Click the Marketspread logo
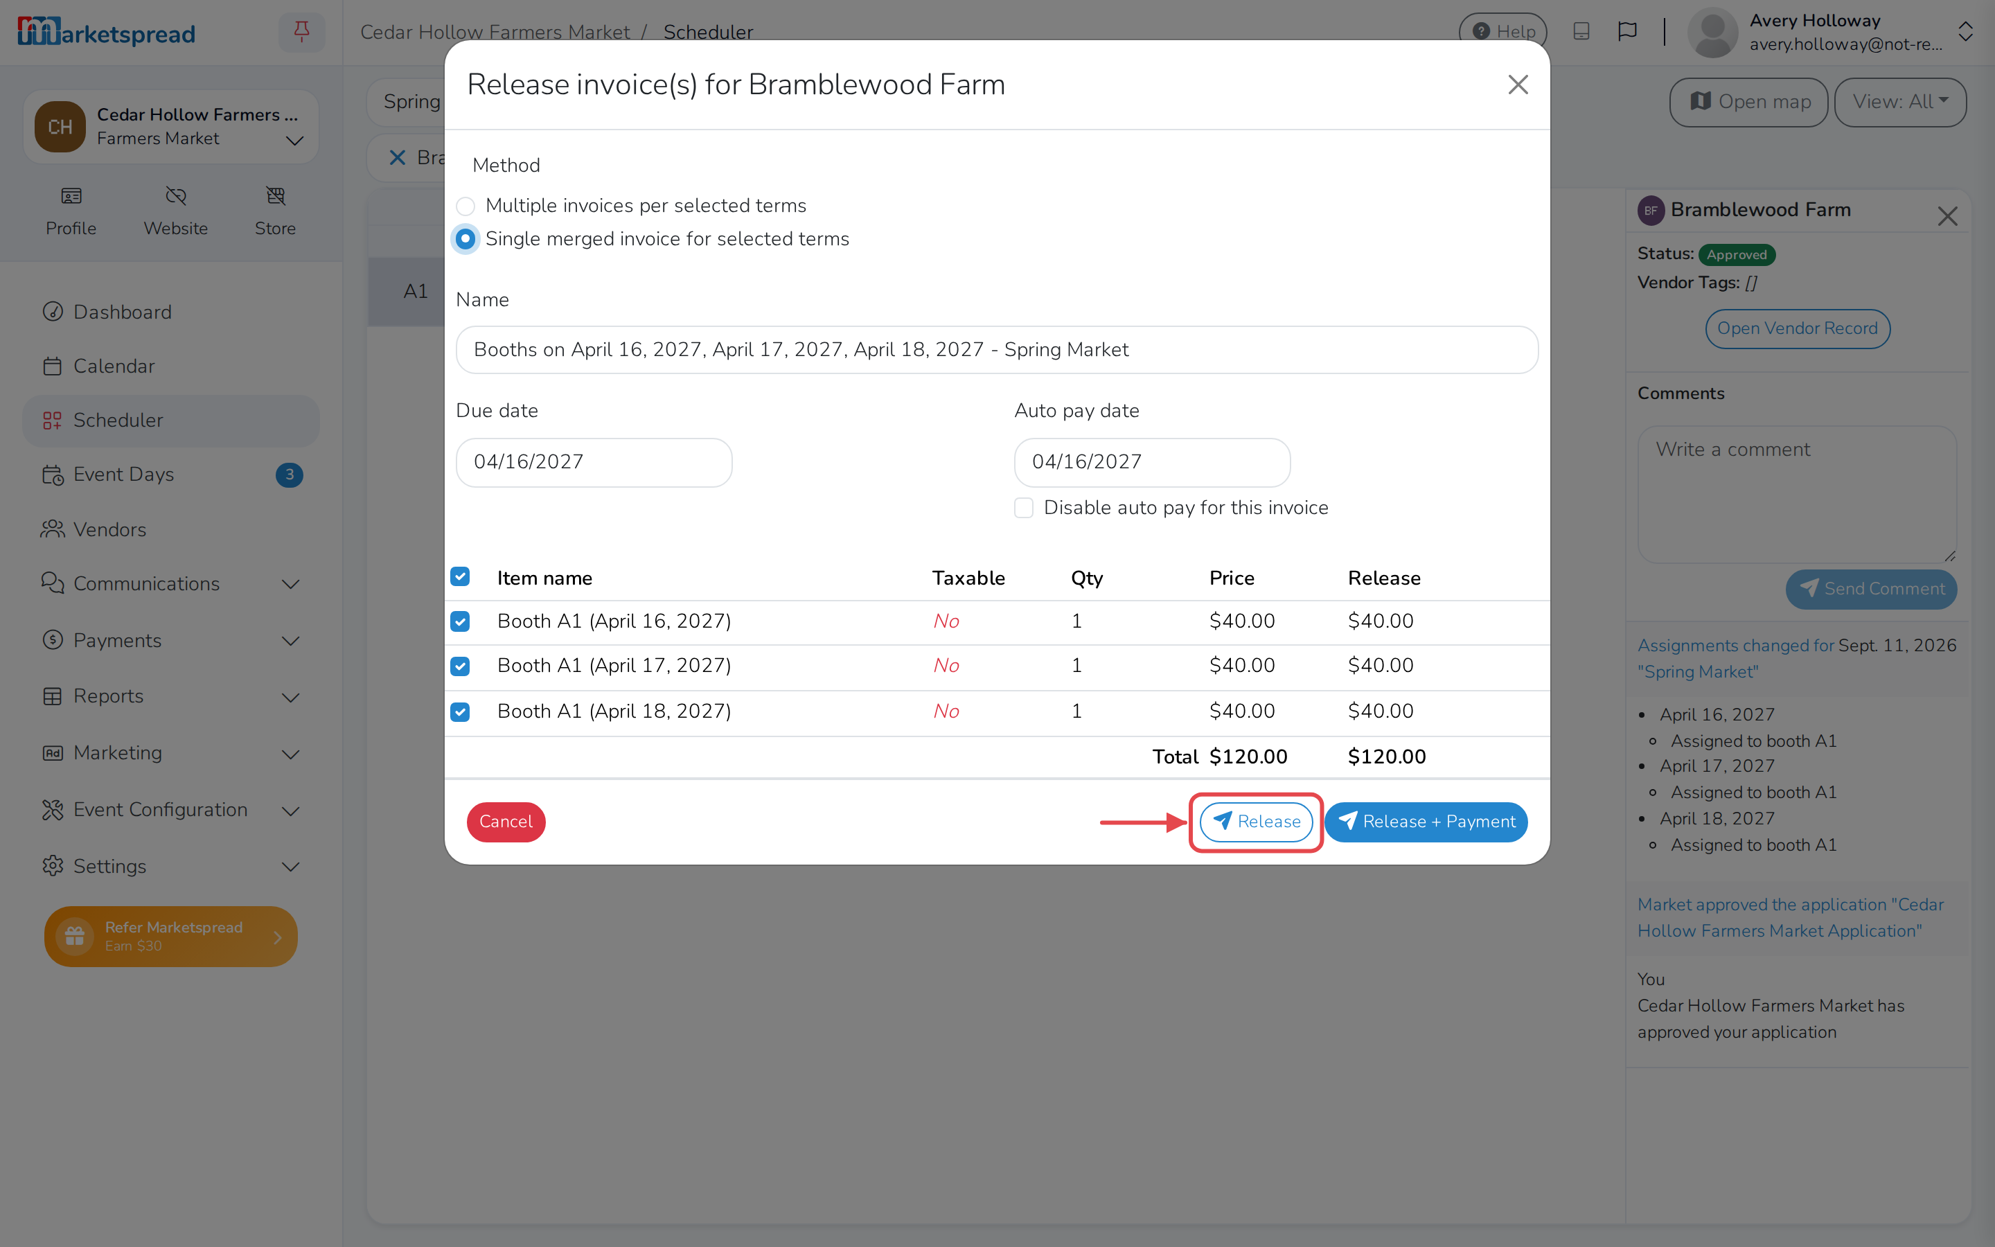The image size is (1995, 1247). point(107,32)
